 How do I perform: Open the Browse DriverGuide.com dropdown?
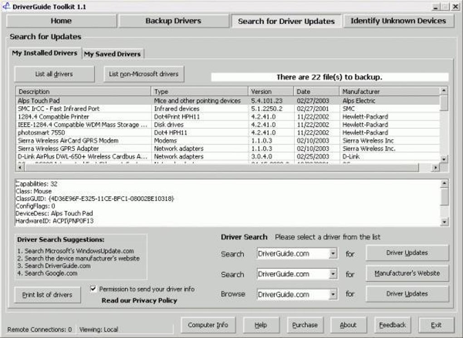[x=333, y=294]
